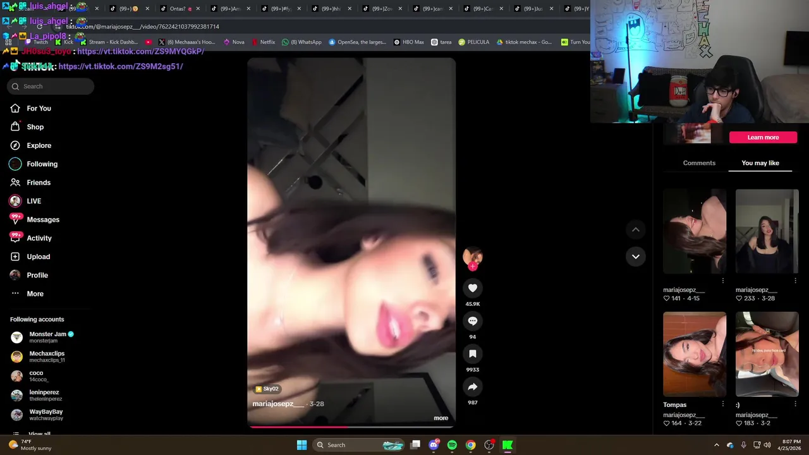Open Netflix bookmark
The height and width of the screenshot is (455, 809).
(x=263, y=42)
